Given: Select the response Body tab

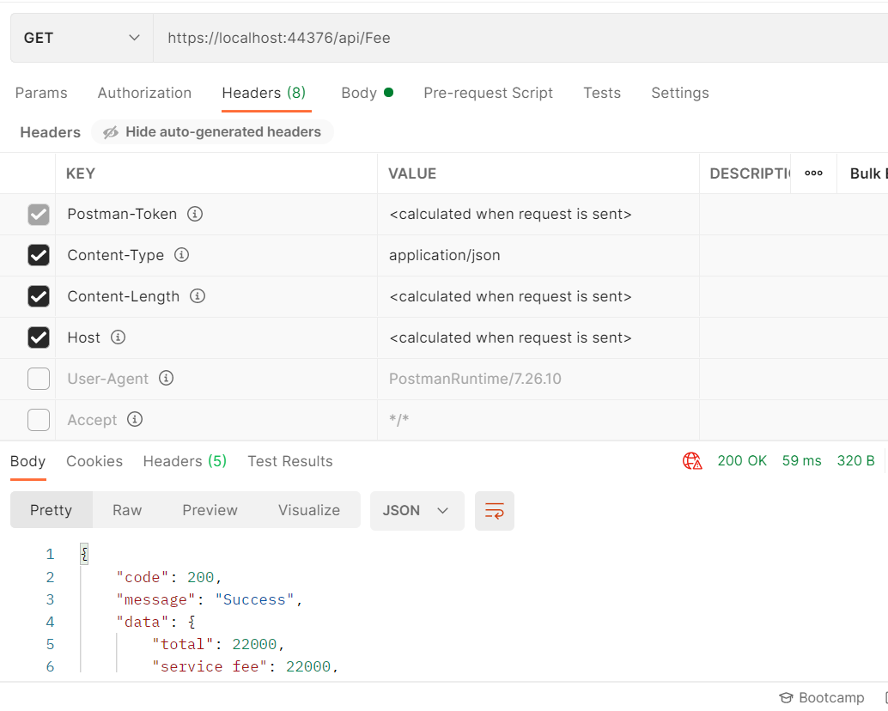Looking at the screenshot, I should coord(27,461).
